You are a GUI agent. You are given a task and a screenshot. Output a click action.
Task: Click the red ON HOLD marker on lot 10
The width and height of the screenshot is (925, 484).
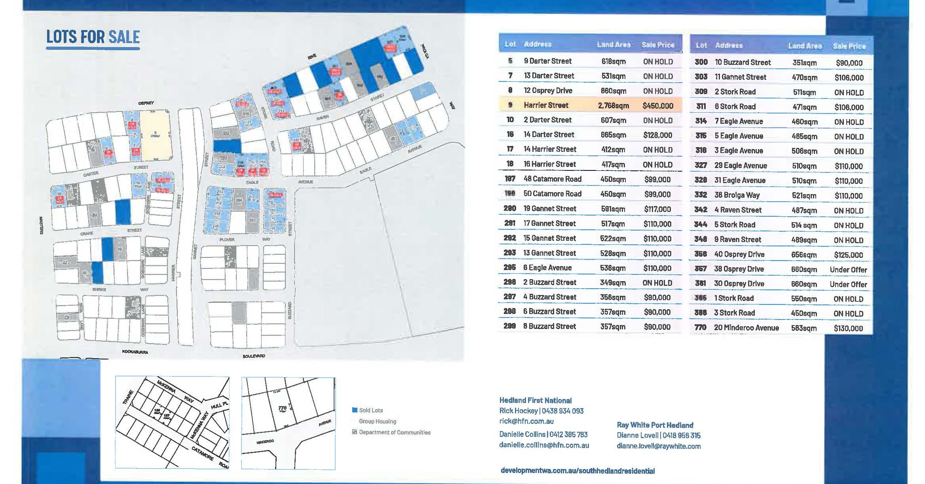pyautogui.click(x=59, y=200)
